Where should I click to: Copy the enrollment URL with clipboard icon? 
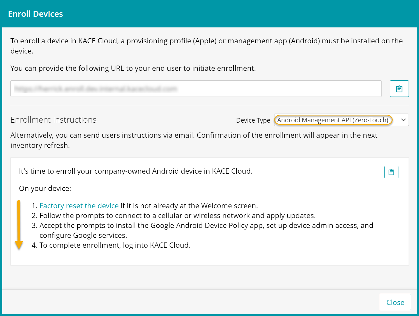(x=399, y=89)
